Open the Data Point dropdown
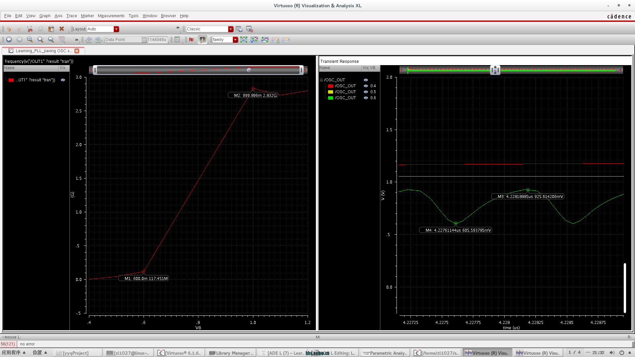The width and height of the screenshot is (635, 357). [x=144, y=40]
